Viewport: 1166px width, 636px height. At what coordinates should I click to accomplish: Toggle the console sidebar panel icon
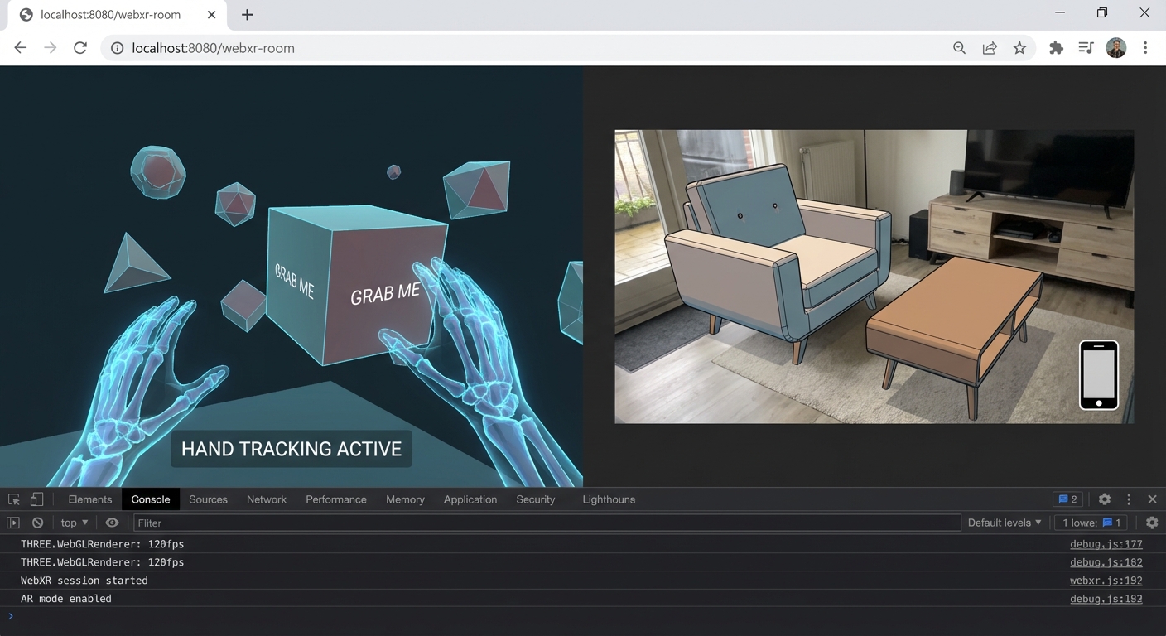pos(13,523)
